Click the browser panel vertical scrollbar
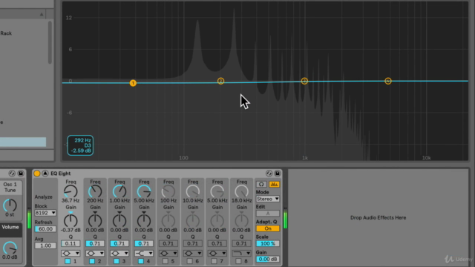The image size is (475, 267). point(50,42)
